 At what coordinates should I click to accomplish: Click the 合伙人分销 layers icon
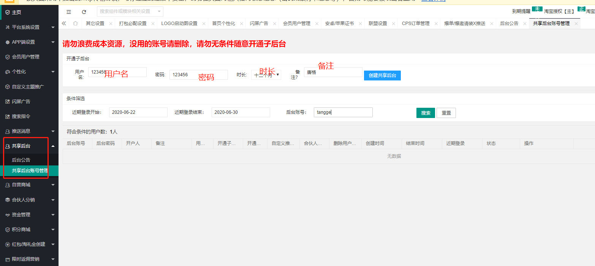point(8,200)
